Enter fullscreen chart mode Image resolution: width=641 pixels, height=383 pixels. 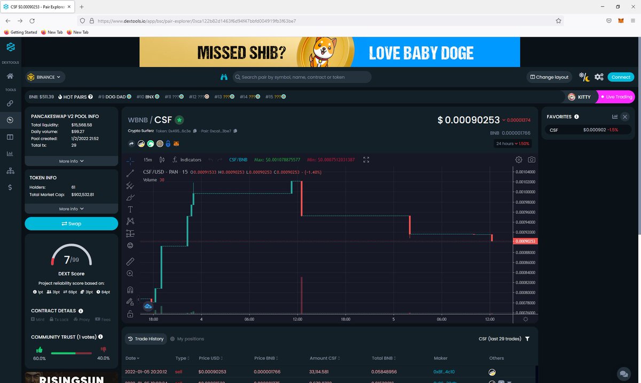pos(366,159)
